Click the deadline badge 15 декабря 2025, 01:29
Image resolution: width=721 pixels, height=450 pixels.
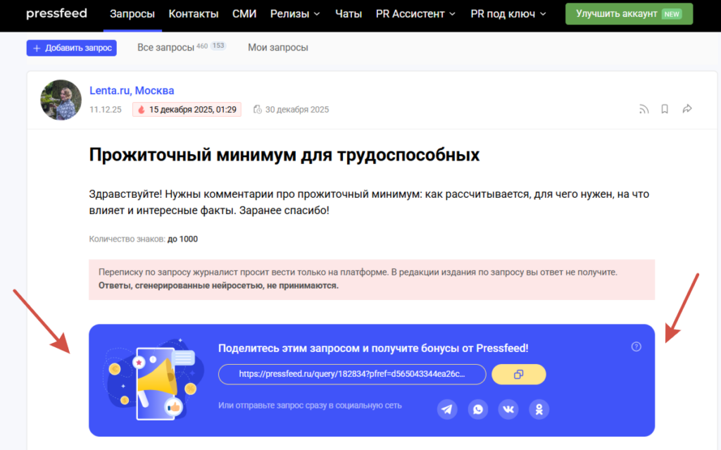coord(187,110)
